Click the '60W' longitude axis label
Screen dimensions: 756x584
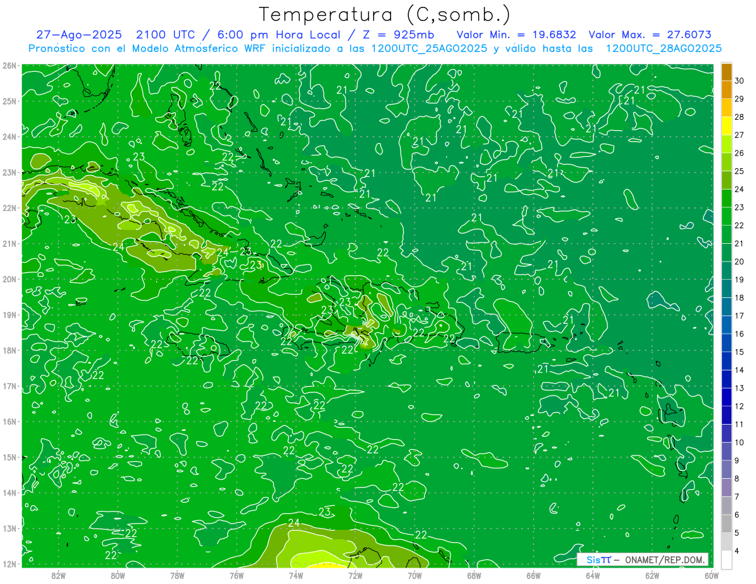711,575
